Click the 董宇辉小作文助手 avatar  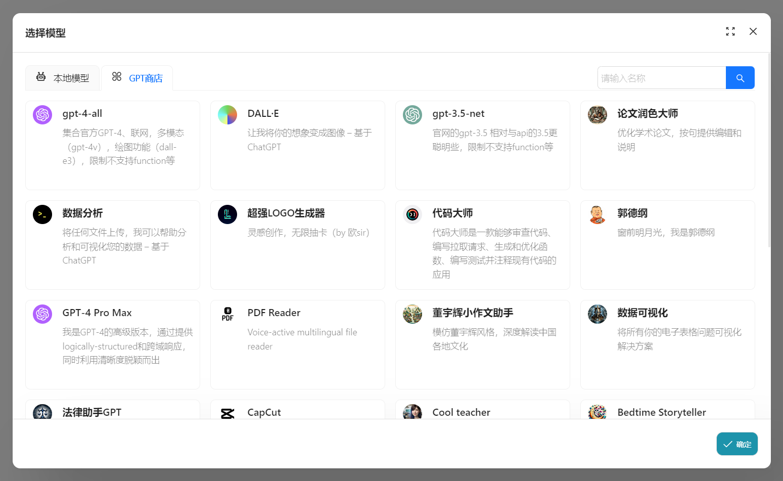pos(412,314)
